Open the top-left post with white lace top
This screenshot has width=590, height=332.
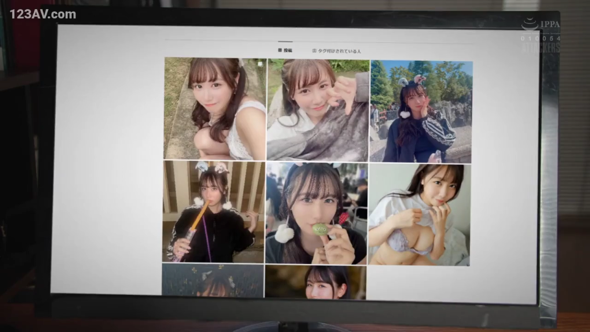214,108
